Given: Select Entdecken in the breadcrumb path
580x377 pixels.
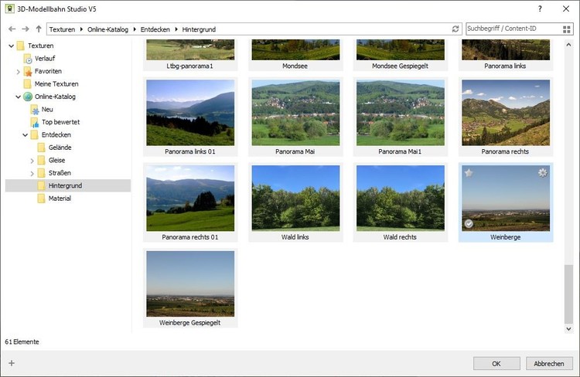Looking at the screenshot, I should 155,29.
